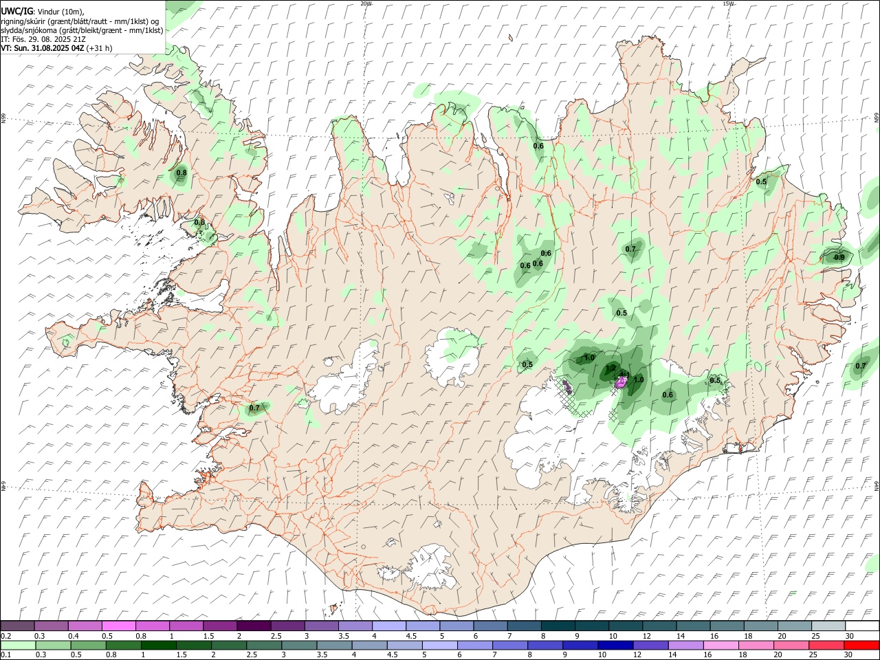Click the 0.9 rain value on the east coast
Screen dimensions: 880x660
pos(839,258)
